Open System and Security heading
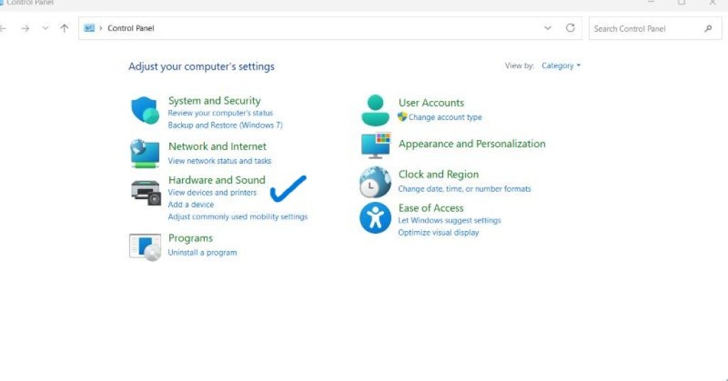This screenshot has width=728, height=381. coord(215,101)
